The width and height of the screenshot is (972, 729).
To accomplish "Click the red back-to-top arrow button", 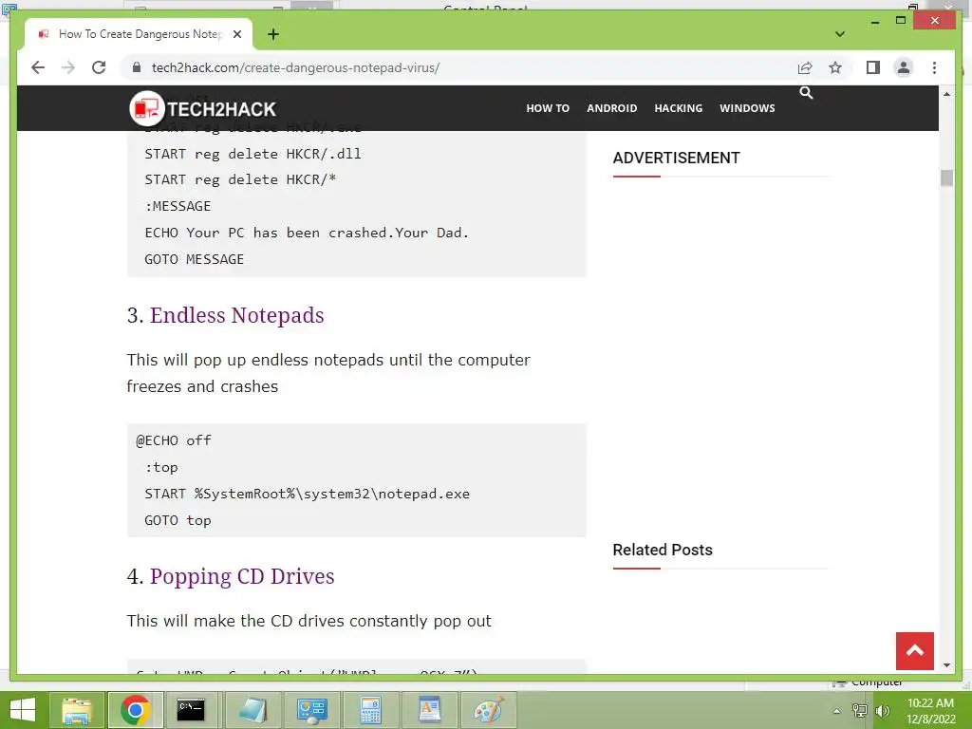I will [914, 651].
